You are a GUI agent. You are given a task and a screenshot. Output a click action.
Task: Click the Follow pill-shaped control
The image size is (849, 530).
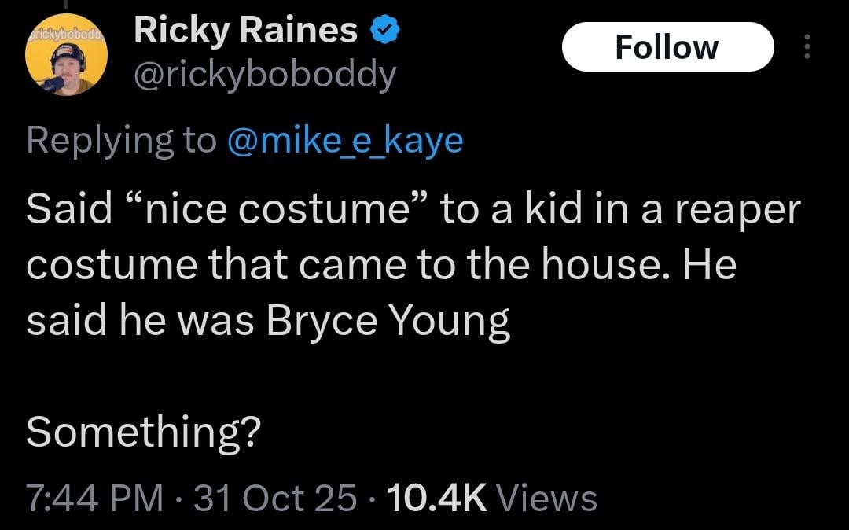667,46
